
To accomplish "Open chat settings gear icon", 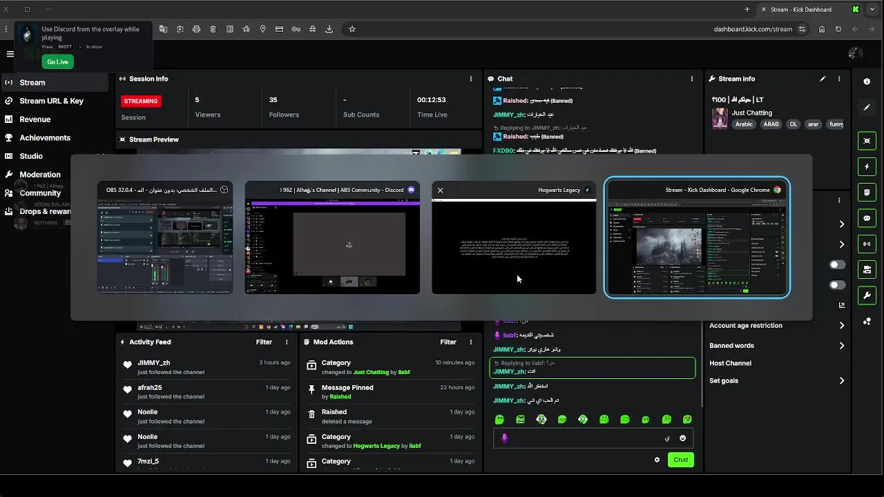I will [657, 460].
